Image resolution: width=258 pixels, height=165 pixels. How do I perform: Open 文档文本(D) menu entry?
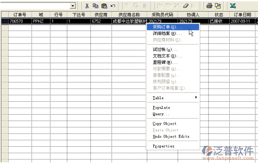173,56
